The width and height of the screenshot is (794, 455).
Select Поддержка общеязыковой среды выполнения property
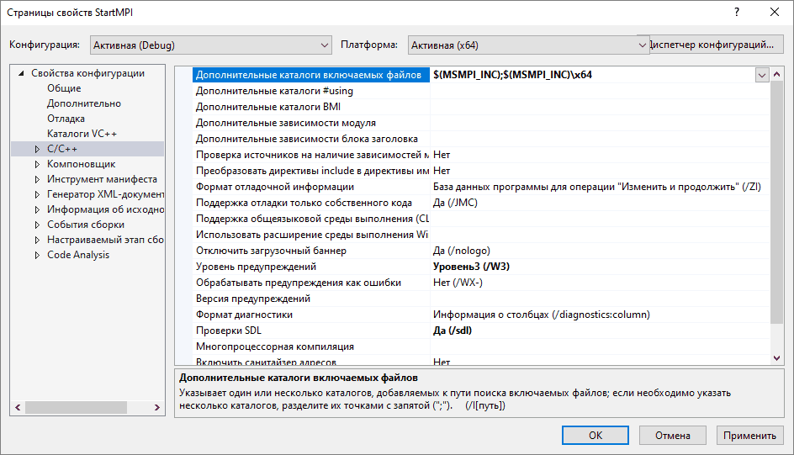[x=311, y=219]
